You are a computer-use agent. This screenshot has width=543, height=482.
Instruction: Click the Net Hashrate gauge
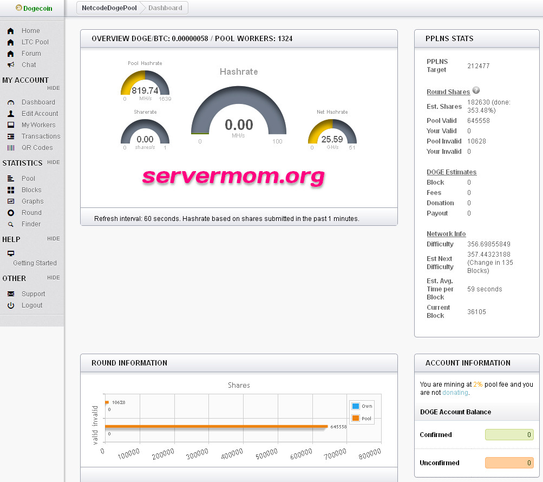click(x=332, y=132)
